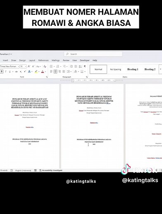Decrease the paragraph indent

tap(71, 66)
